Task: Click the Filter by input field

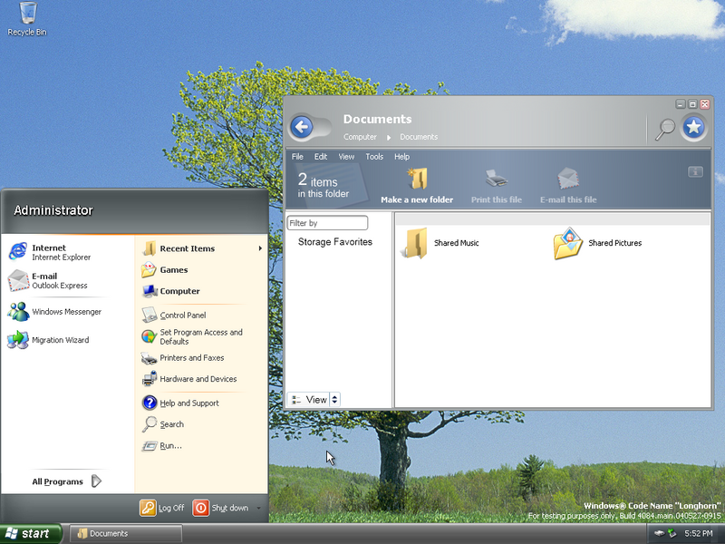Action: coord(327,223)
